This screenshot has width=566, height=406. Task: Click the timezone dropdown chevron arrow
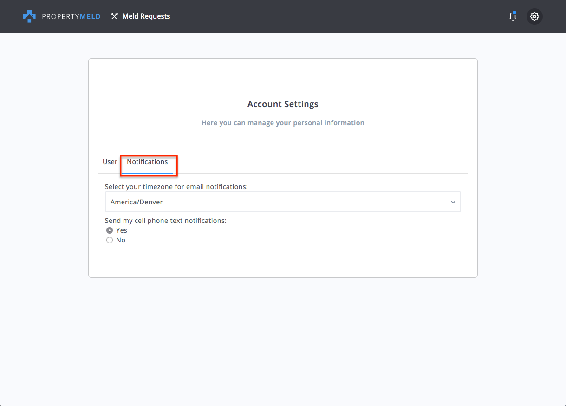(453, 202)
